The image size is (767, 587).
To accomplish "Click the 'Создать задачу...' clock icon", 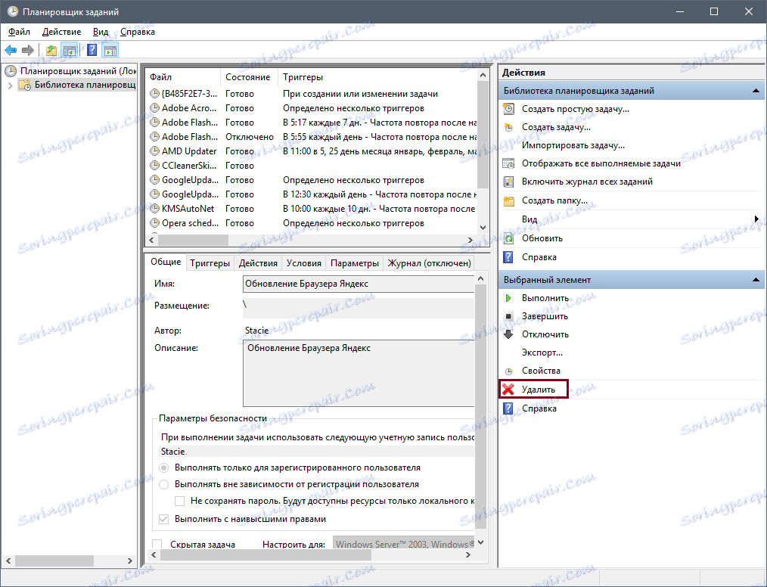I will 509,127.
